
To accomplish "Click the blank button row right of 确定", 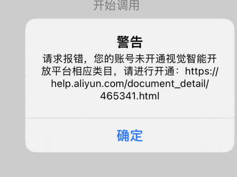I will coord(189,135).
